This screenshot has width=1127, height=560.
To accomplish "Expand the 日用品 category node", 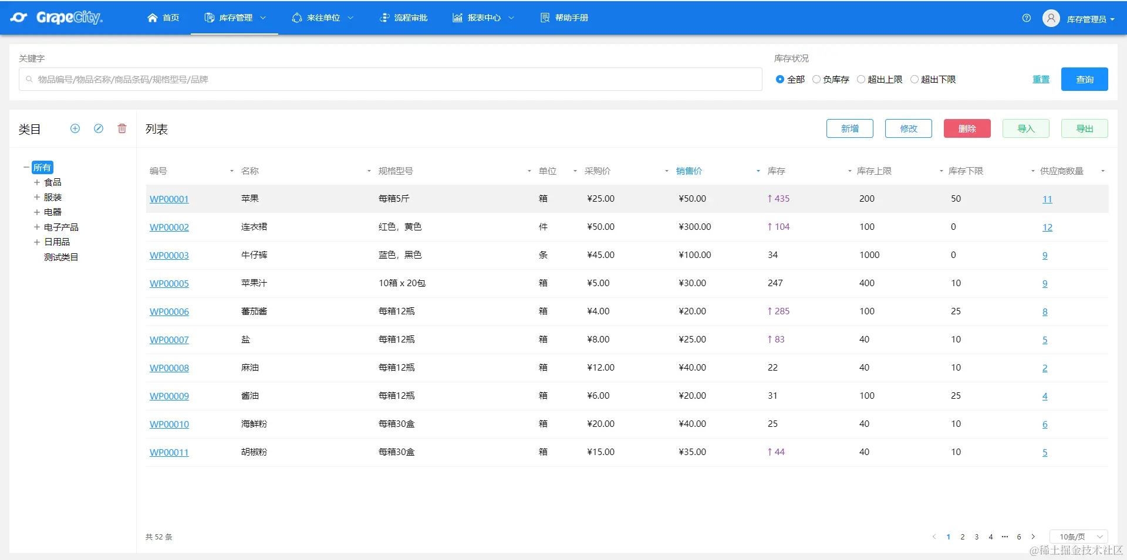I will click(37, 242).
